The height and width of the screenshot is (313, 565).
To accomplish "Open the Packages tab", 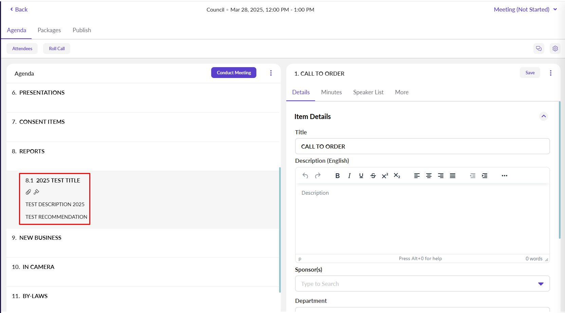I will [x=49, y=30].
